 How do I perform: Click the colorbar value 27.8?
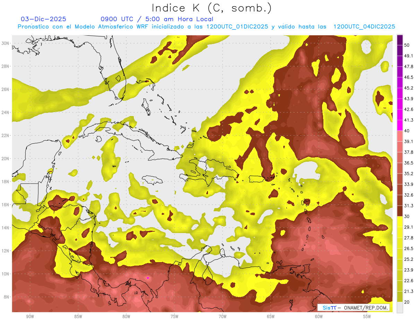(409, 238)
